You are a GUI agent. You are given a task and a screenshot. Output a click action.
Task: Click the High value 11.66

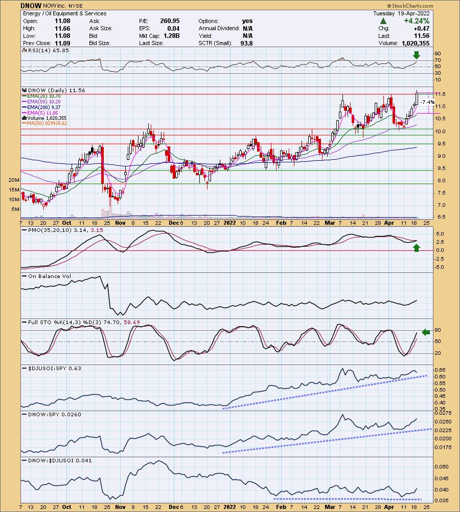[x=62, y=28]
